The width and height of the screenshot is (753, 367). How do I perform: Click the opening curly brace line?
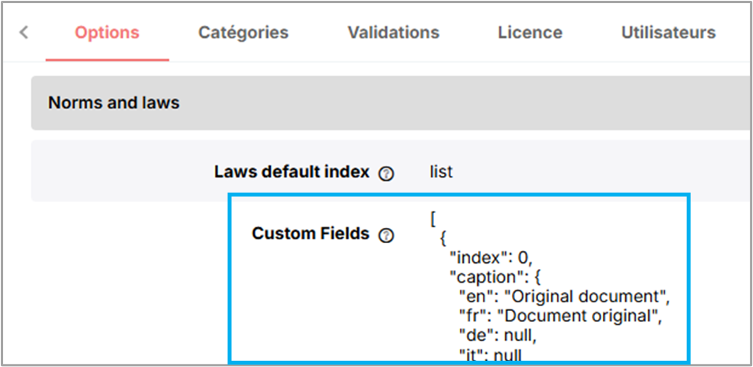click(x=442, y=238)
